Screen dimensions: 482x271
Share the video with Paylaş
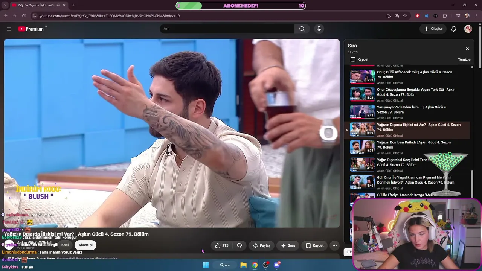click(261, 245)
